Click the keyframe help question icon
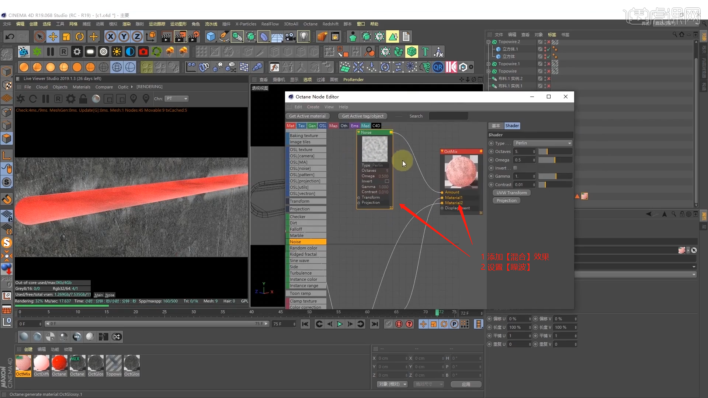Screen dimensions: 708x398 409,324
